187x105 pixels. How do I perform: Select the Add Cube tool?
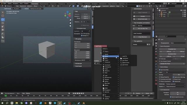click(x=3, y=41)
